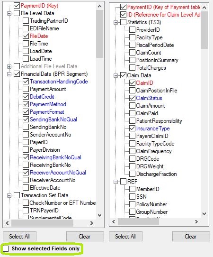Viewport: 213px width, 257px height.
Task: Select the ClaimFrequency label
Action: click(x=154, y=151)
